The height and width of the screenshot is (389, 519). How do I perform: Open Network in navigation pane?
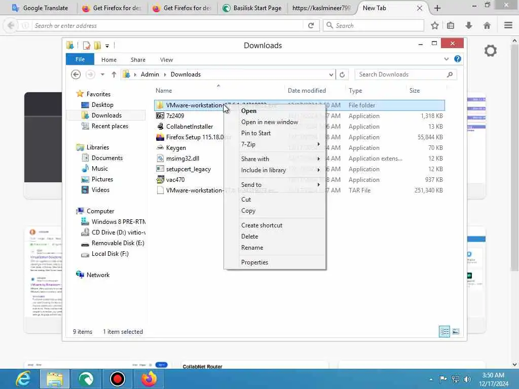pos(98,275)
